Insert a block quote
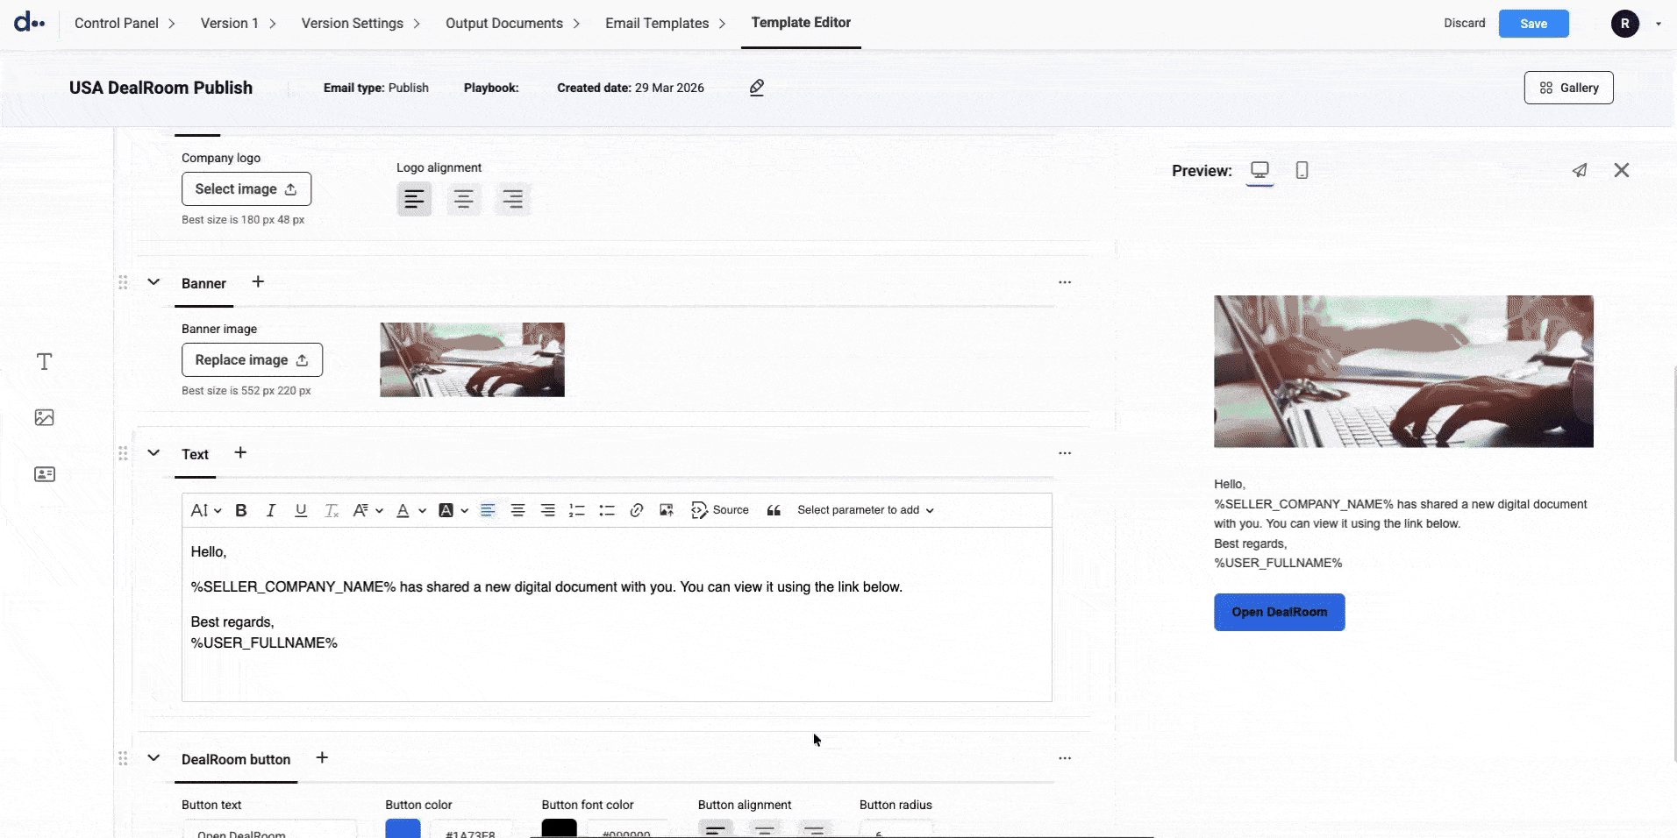 pos(774,510)
